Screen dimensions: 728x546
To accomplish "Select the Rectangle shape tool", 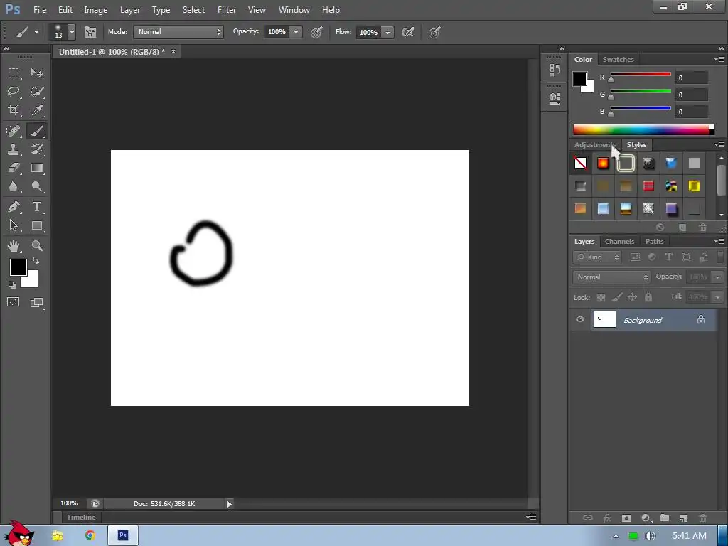I will pyautogui.click(x=37, y=225).
